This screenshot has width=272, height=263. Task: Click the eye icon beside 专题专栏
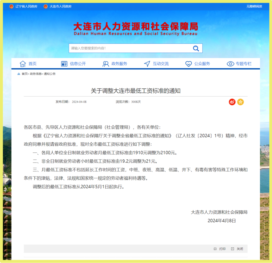[x=230, y=64]
